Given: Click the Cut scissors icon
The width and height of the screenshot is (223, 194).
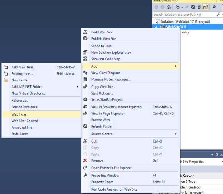Looking at the screenshot, I should pyautogui.click(x=85, y=141).
